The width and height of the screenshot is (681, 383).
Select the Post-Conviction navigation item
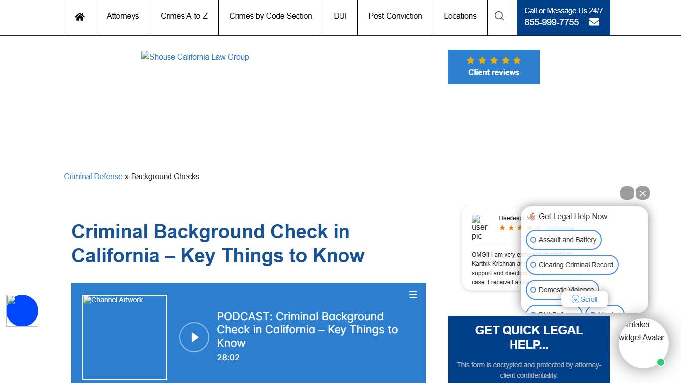[x=395, y=16]
